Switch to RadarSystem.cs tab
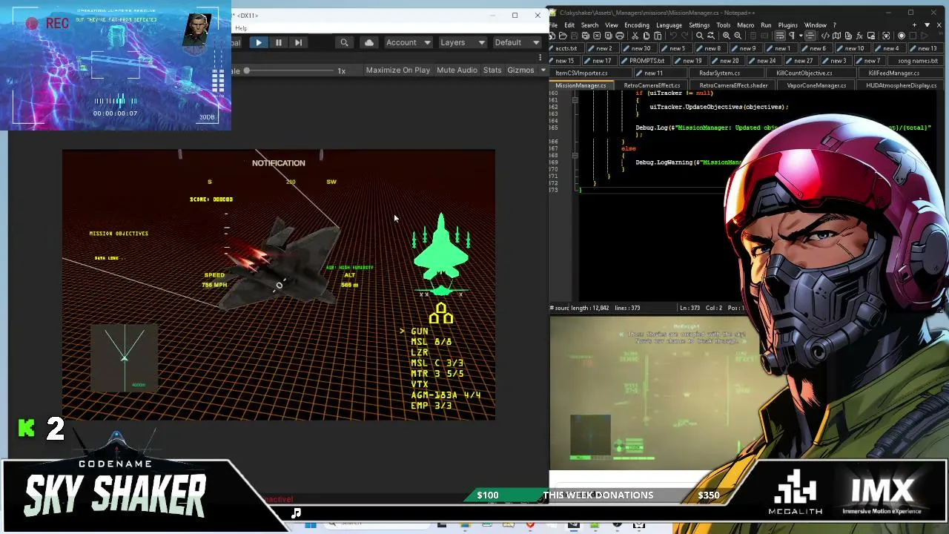This screenshot has width=949, height=534. tap(719, 73)
